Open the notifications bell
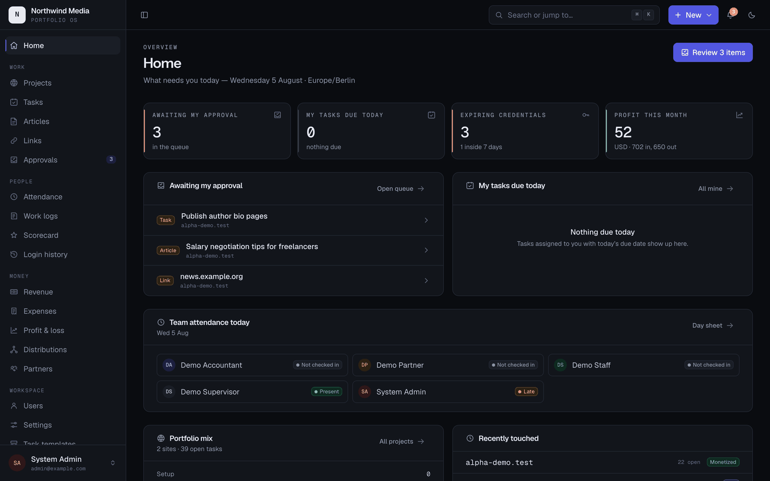Screen dimensions: 770x481 [730, 15]
